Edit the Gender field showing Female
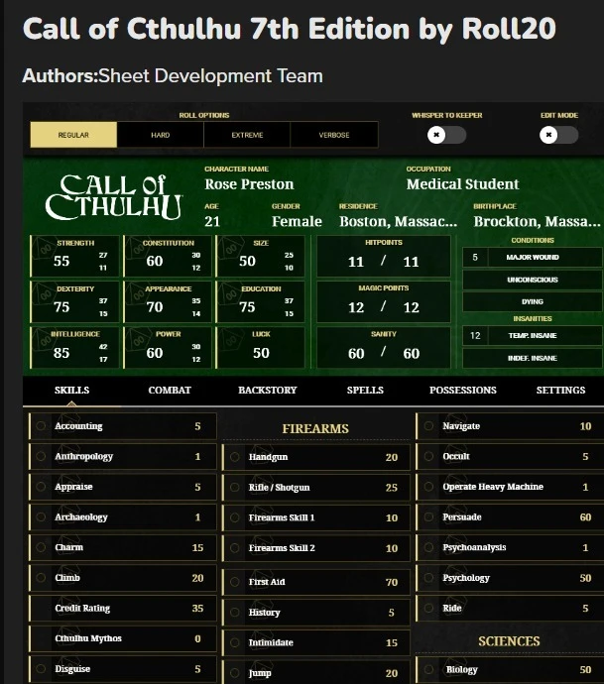The height and width of the screenshot is (684, 604). coord(297,222)
